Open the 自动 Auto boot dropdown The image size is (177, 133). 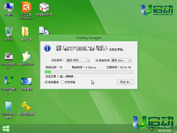coord(121,60)
